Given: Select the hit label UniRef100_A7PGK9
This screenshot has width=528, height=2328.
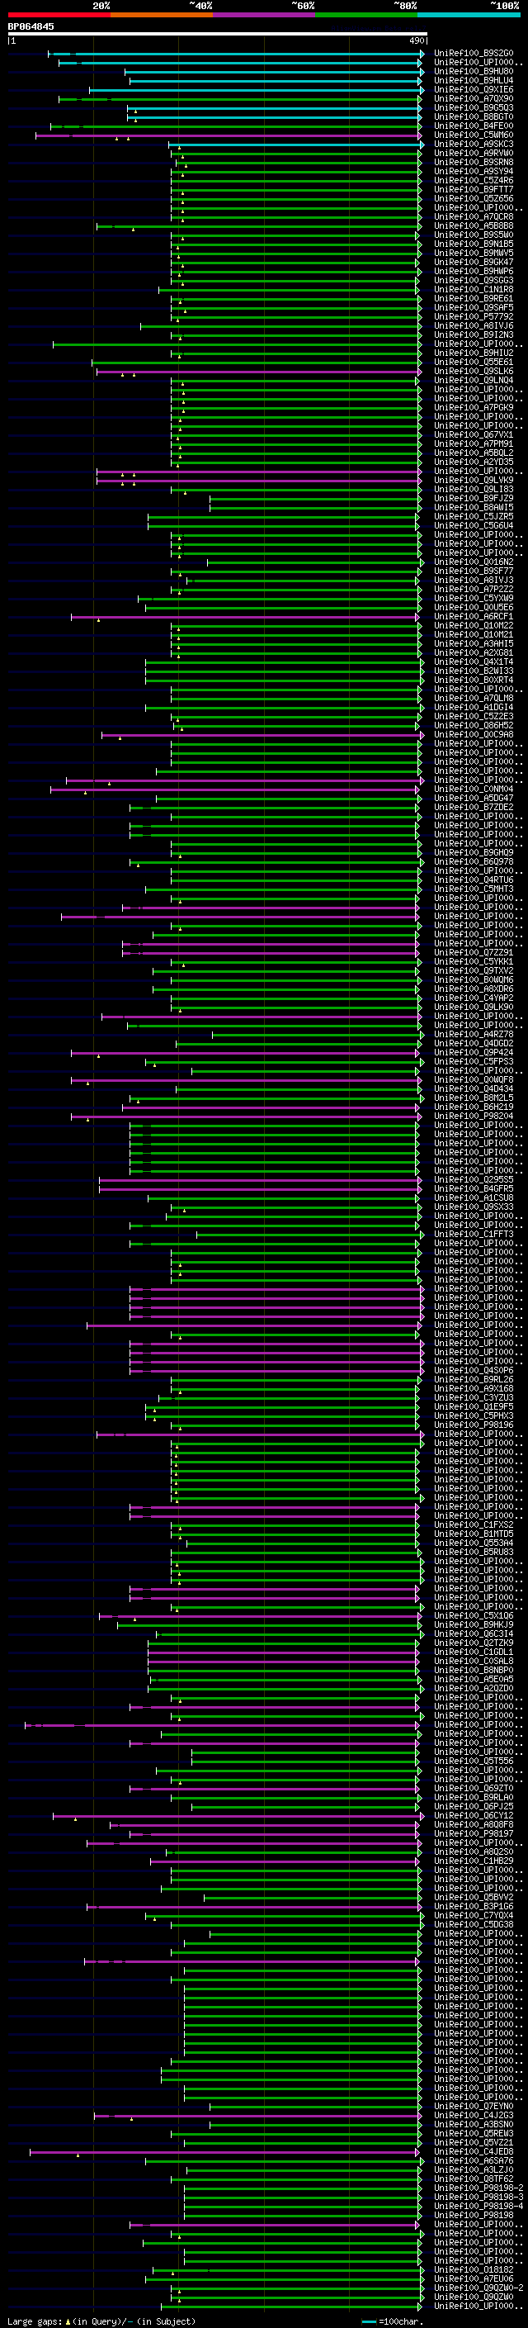Looking at the screenshot, I should [x=474, y=406].
